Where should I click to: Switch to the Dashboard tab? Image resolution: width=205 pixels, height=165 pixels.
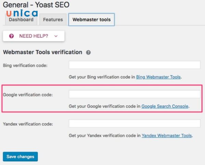(21, 20)
